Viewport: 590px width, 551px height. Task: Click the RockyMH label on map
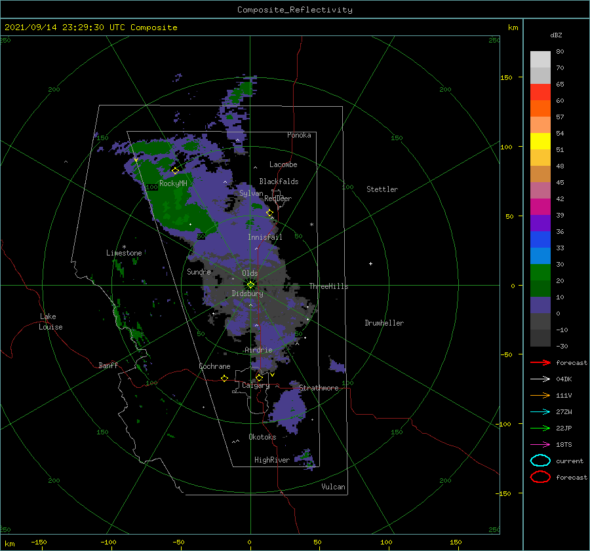(173, 183)
